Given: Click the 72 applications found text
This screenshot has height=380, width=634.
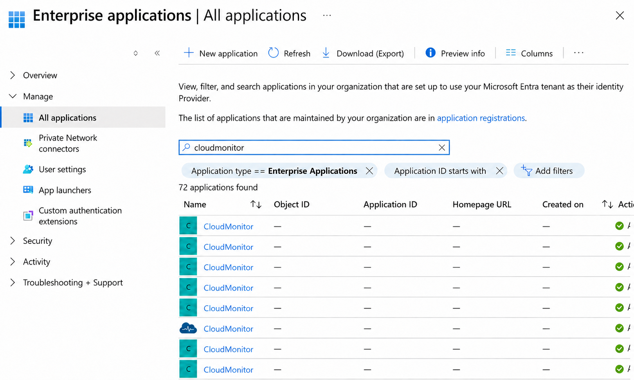Looking at the screenshot, I should pyautogui.click(x=218, y=187).
